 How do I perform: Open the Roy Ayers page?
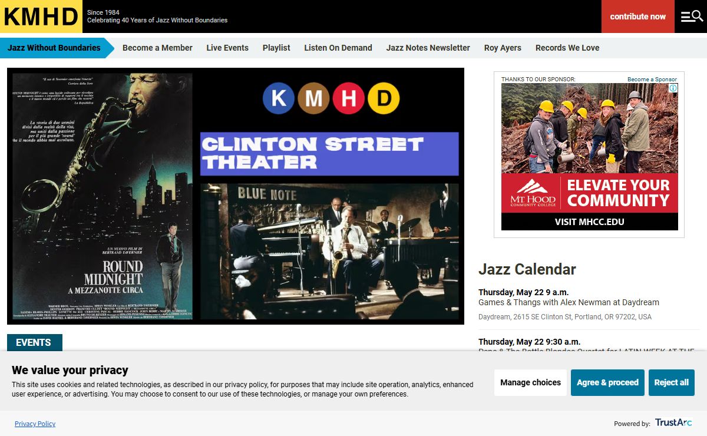tap(503, 48)
